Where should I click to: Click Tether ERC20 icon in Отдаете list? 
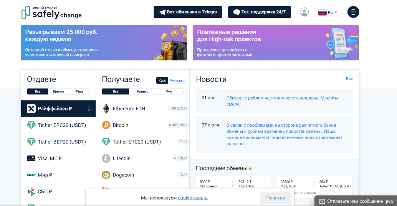31,125
